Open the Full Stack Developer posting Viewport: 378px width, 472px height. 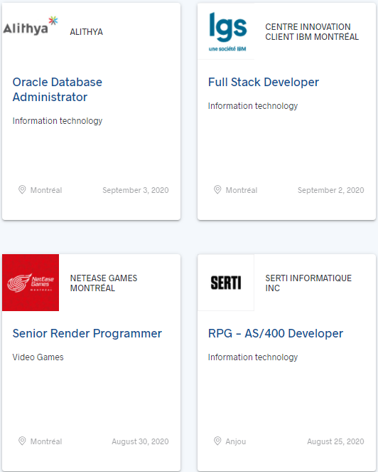(x=263, y=82)
